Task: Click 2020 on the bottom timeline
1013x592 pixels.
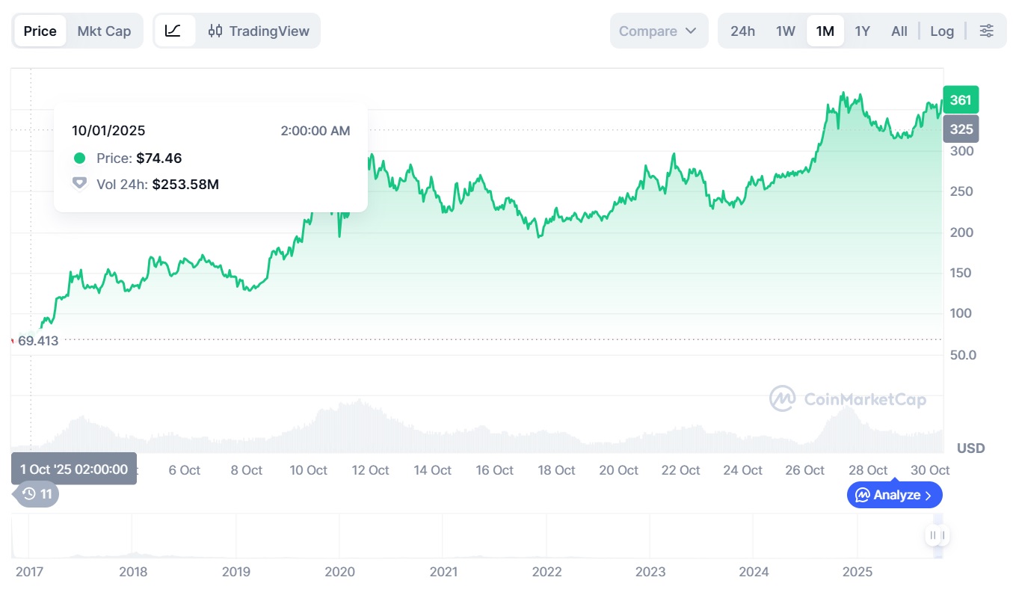Action: point(340,572)
